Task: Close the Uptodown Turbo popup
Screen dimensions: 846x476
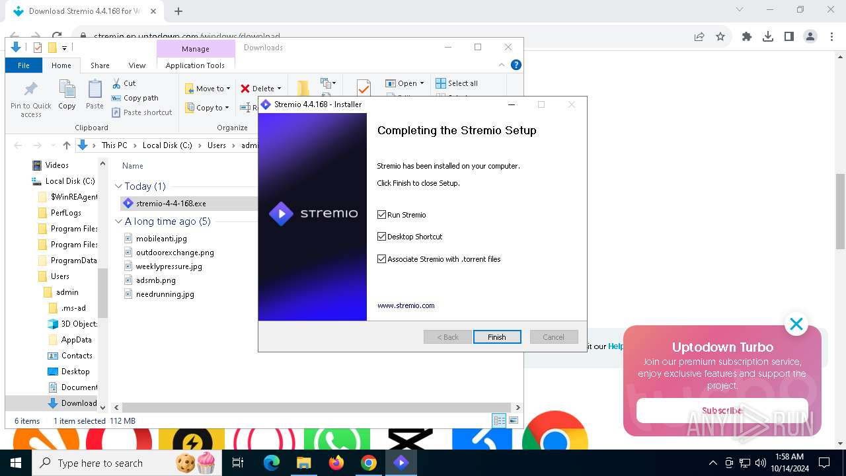Action: pos(796,324)
